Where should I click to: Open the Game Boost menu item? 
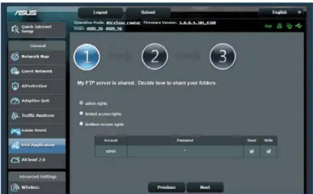[37, 130]
